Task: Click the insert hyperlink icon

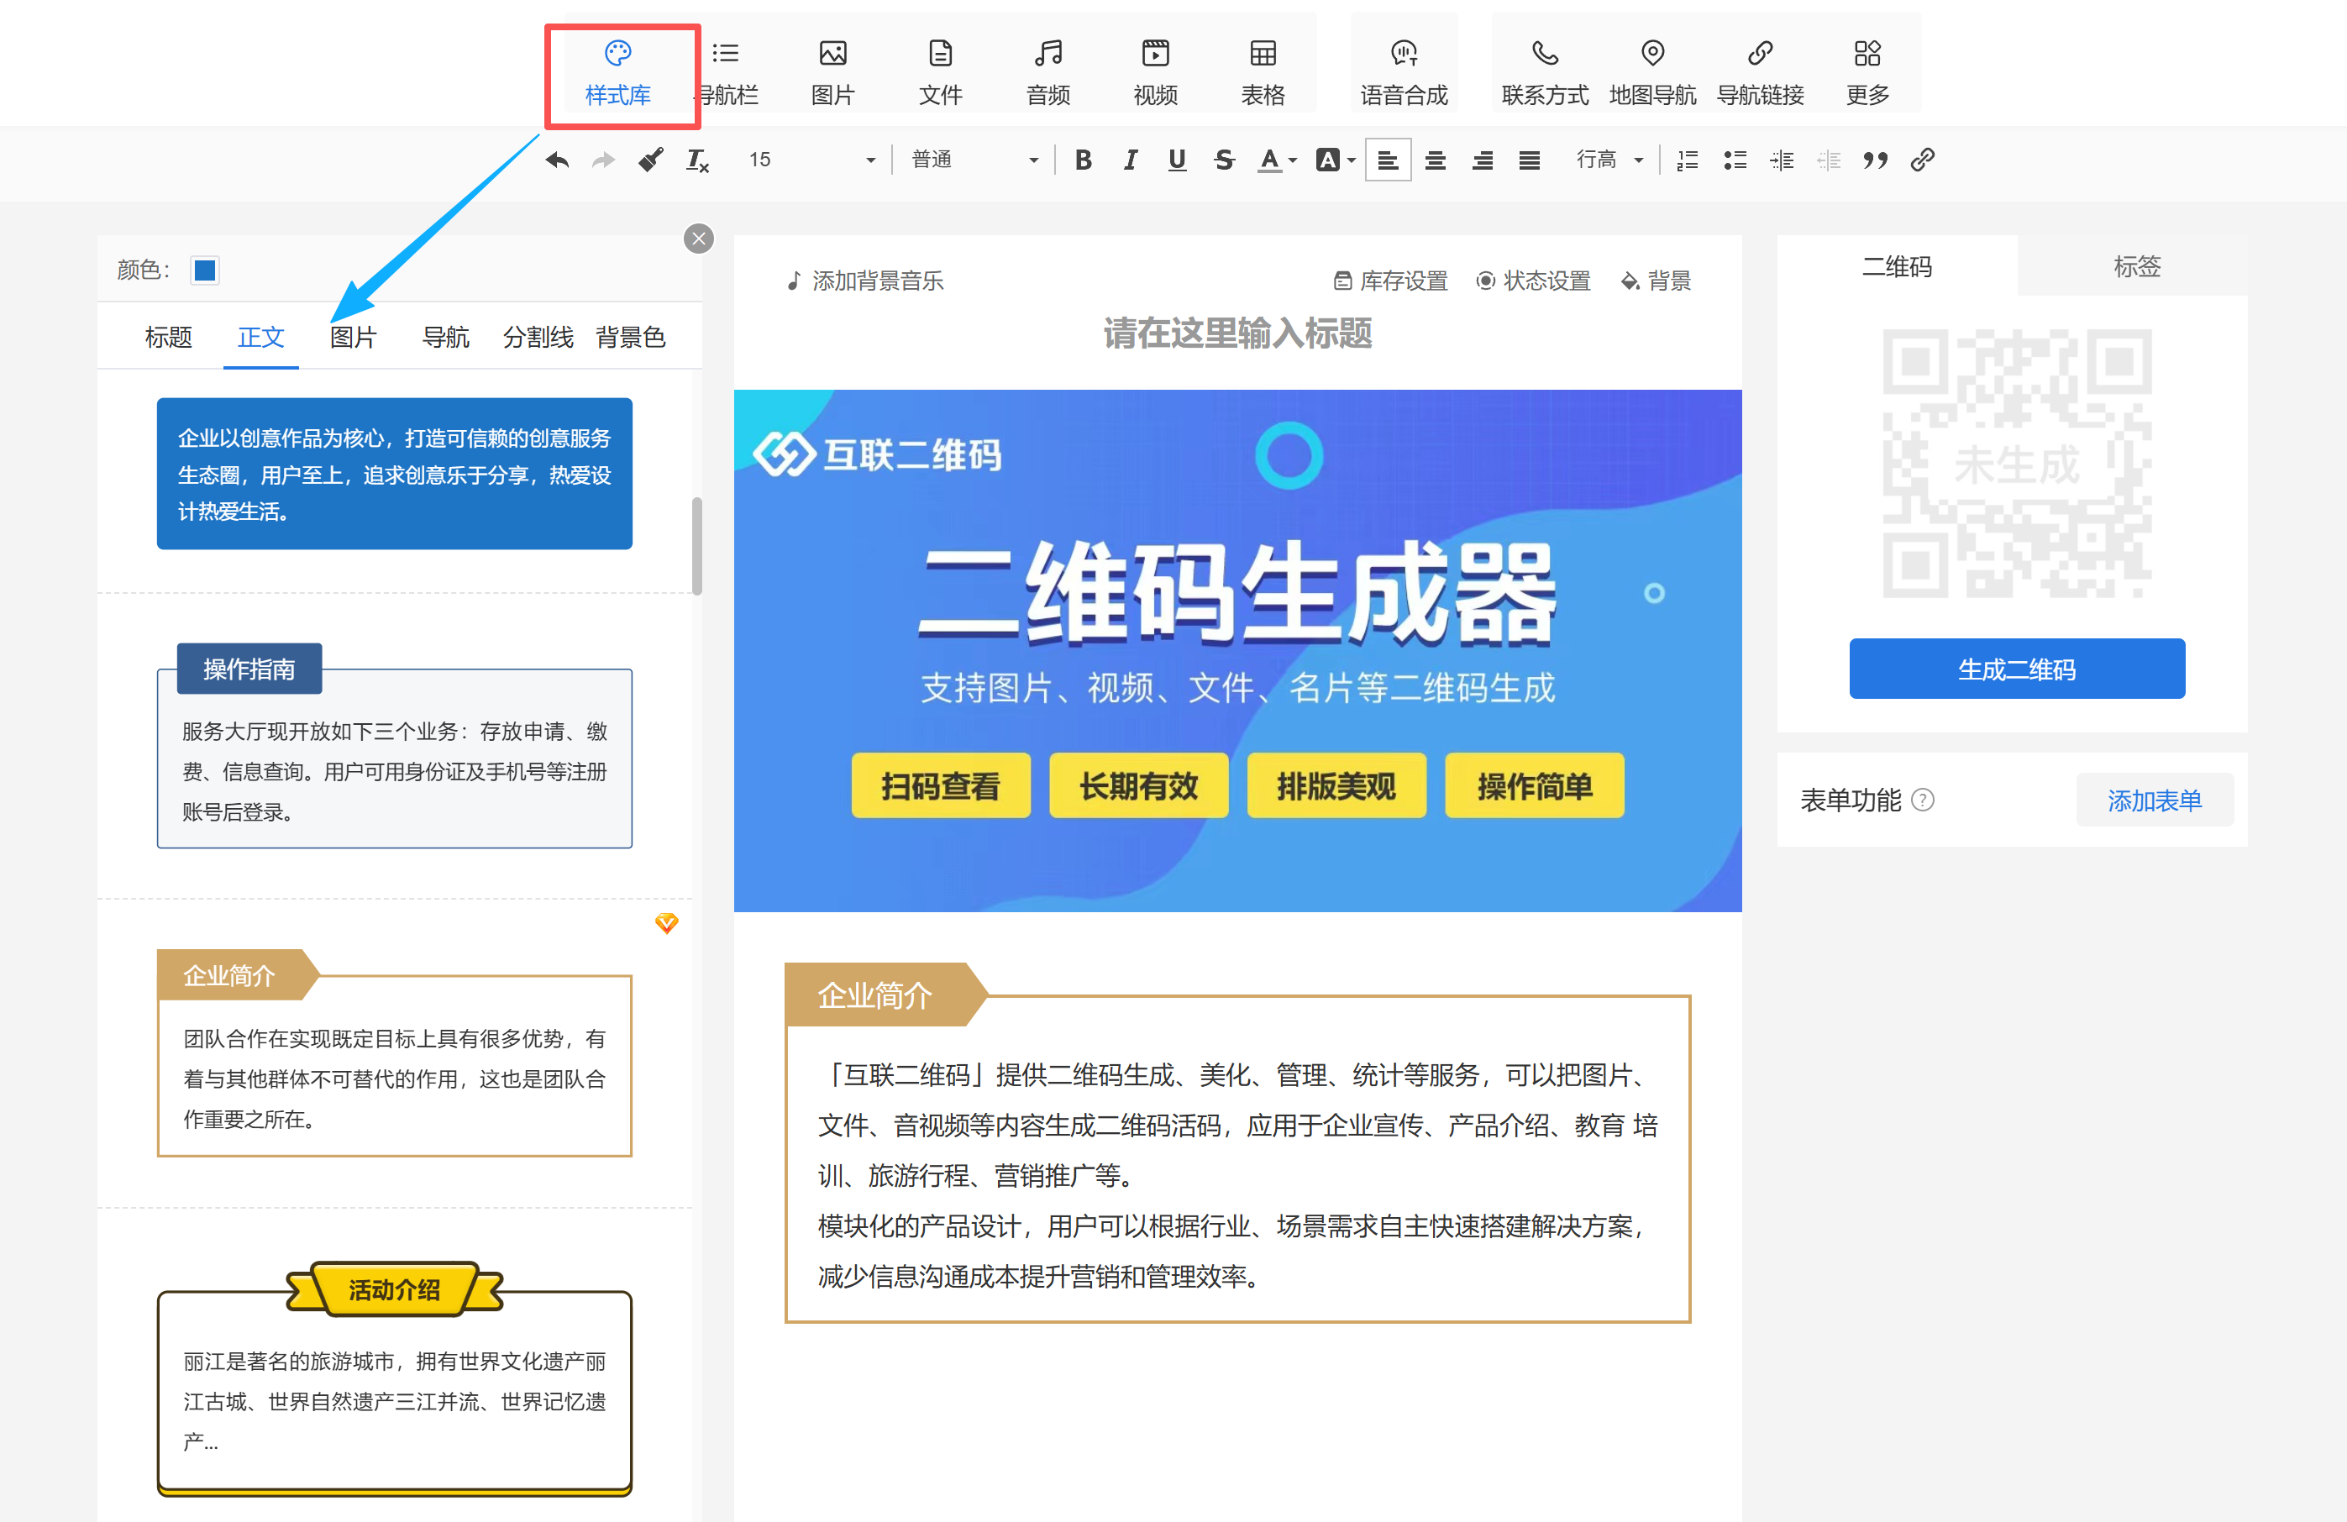Action: (x=1922, y=160)
